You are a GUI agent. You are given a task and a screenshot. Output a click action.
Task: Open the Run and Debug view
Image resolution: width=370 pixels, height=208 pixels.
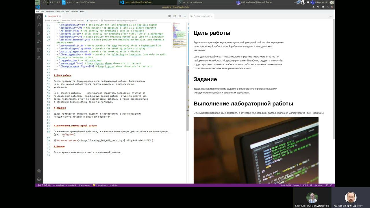[x=39, y=41]
